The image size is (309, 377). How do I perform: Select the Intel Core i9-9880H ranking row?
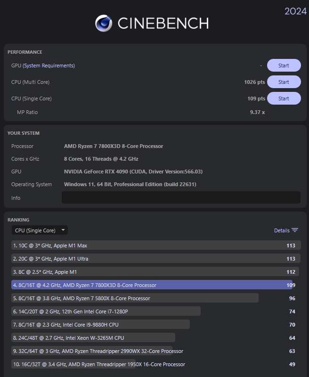(x=100, y=325)
